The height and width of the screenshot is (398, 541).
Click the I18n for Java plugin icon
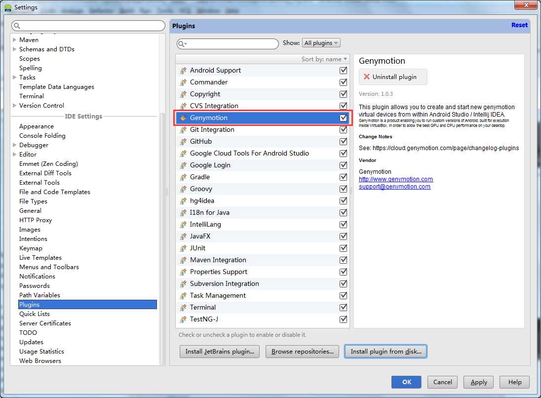coord(183,213)
